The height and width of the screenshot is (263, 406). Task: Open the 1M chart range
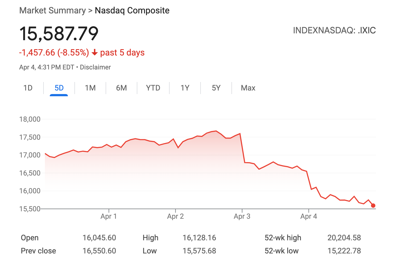point(90,88)
